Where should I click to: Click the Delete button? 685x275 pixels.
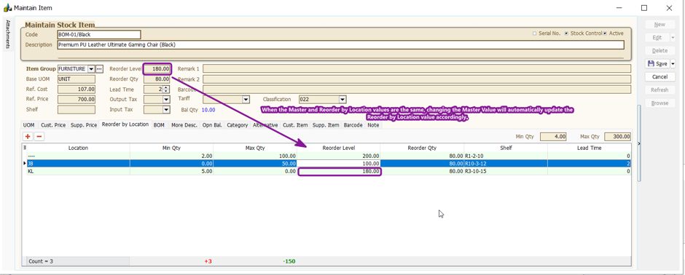[659, 50]
